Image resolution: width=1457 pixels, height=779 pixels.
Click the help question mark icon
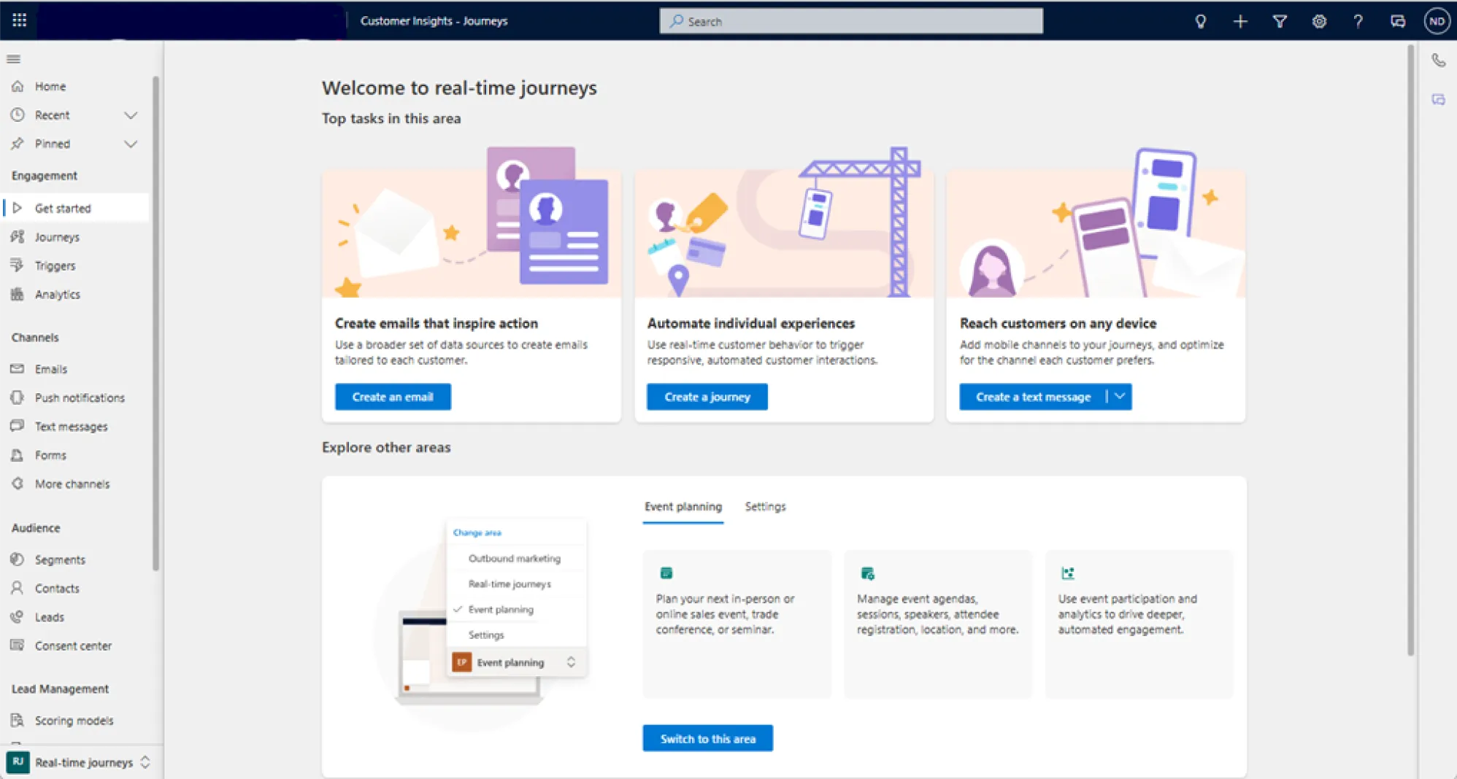click(x=1358, y=21)
